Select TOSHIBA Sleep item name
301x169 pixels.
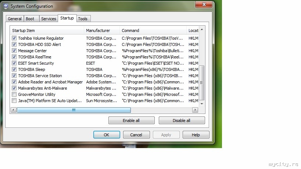[x=32, y=69]
